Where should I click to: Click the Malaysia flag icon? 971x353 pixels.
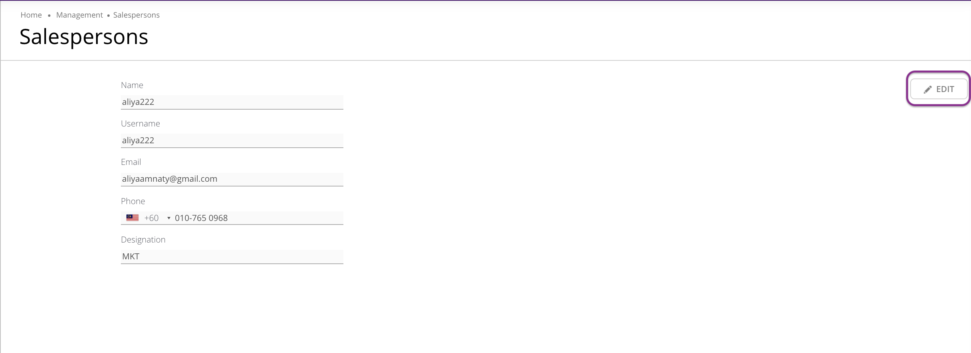click(x=132, y=218)
